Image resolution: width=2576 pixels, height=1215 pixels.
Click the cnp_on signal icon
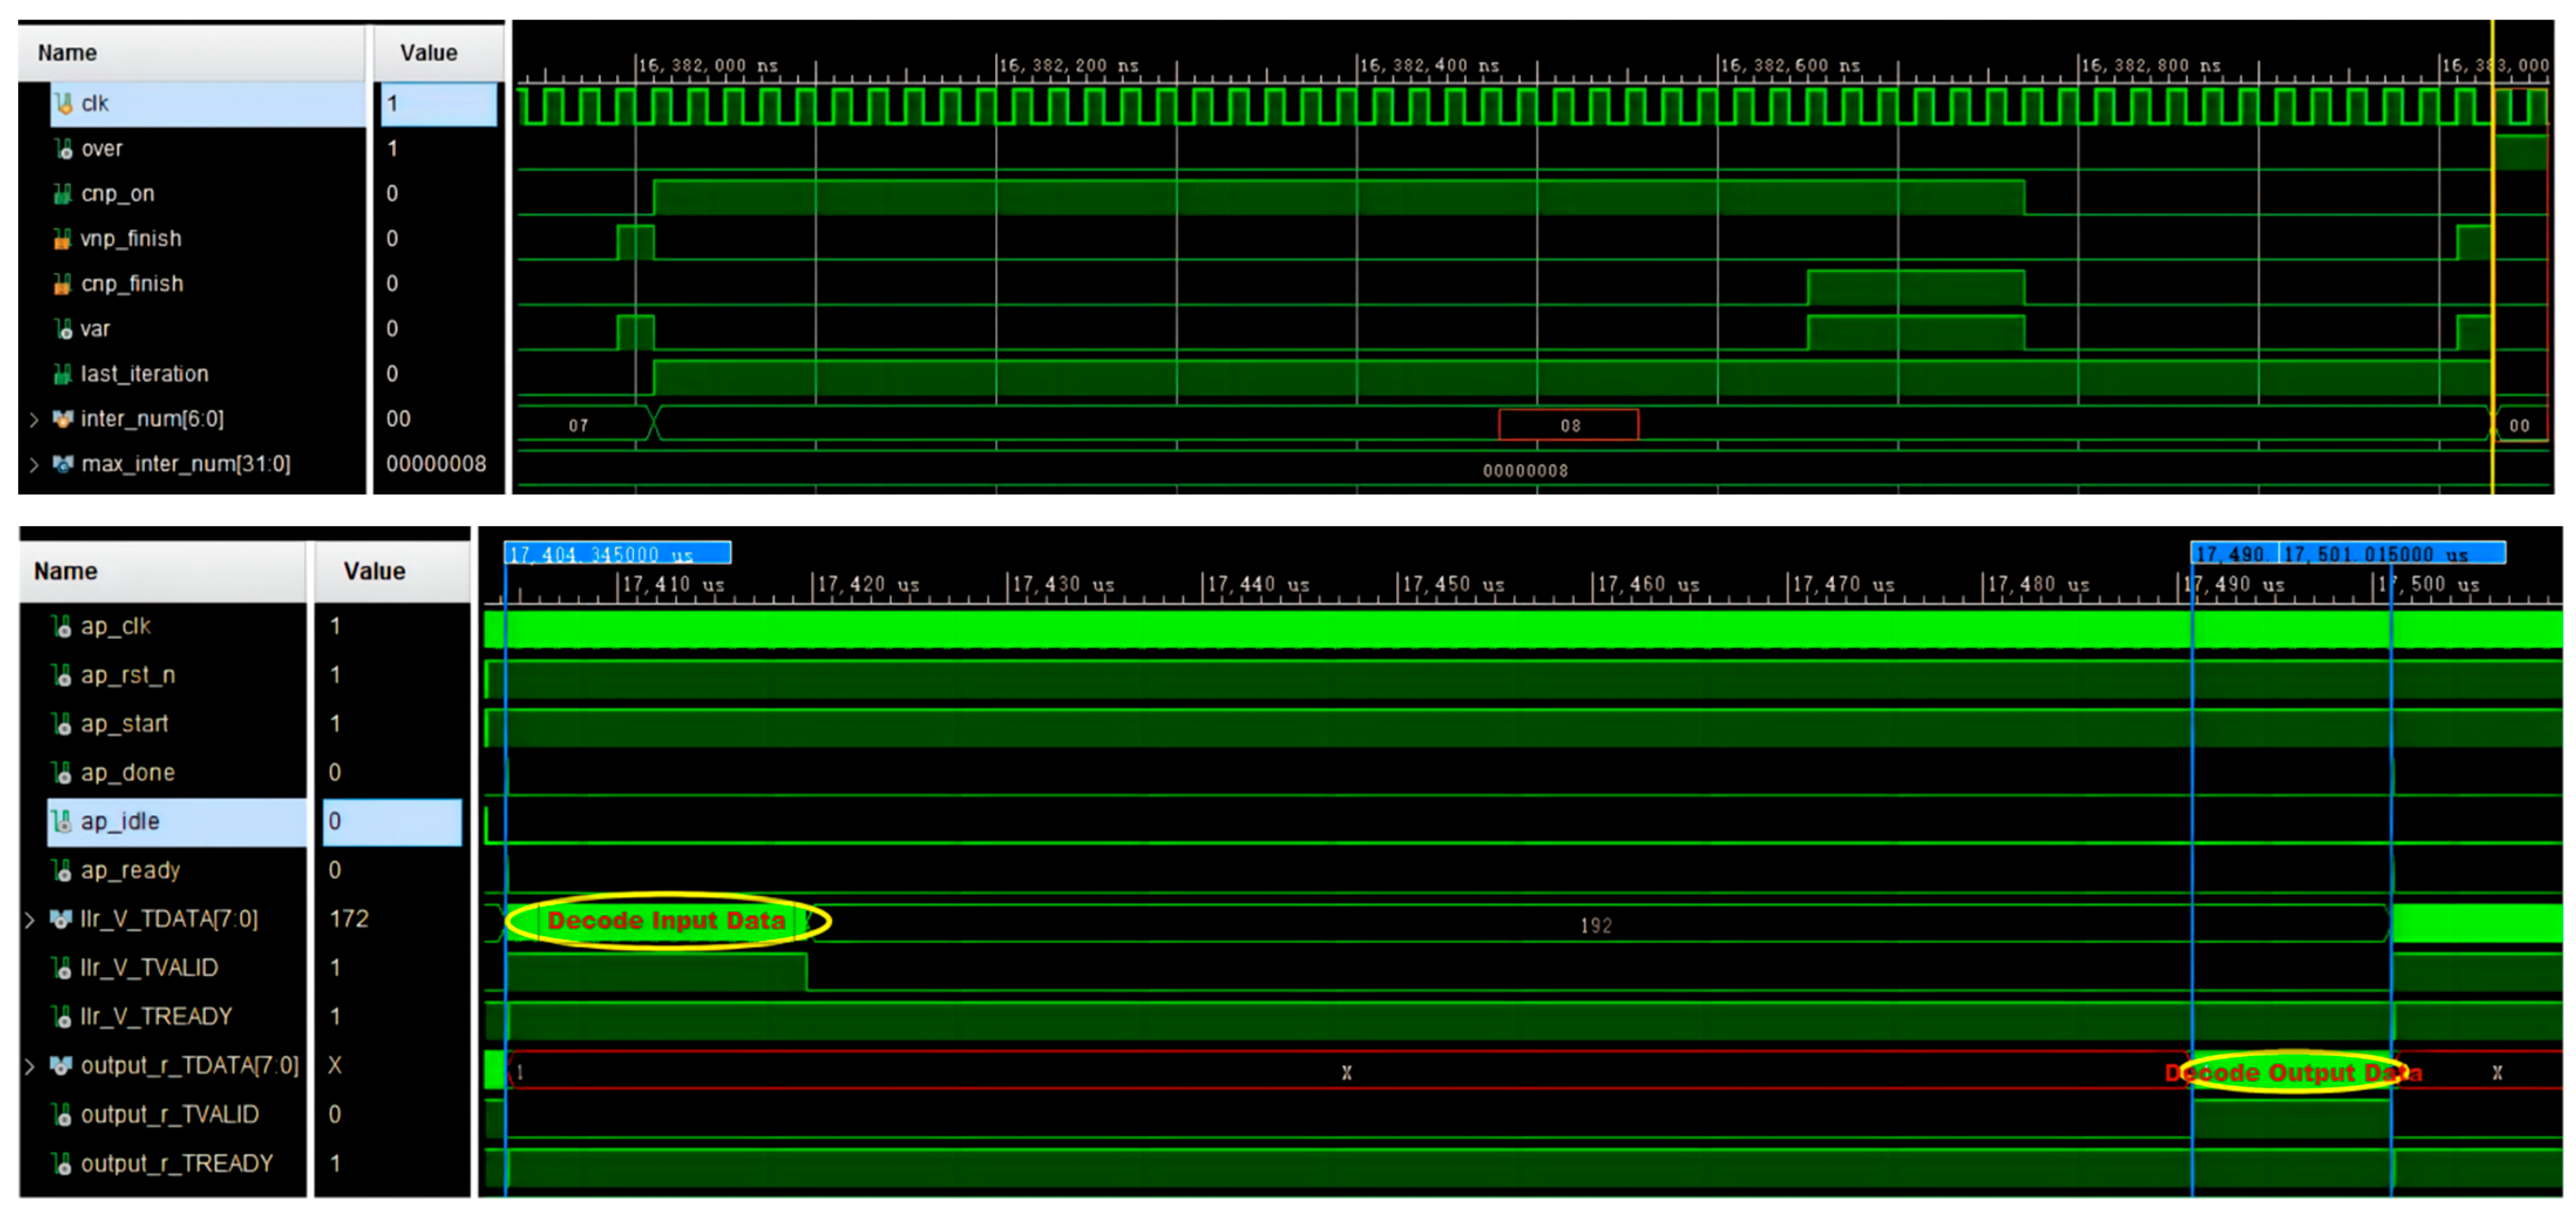pos(63,193)
